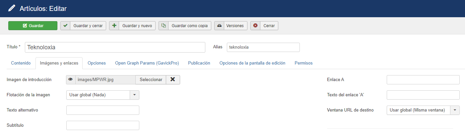Click the Cerrar button label
The height and width of the screenshot is (136, 465).
coord(269,26)
